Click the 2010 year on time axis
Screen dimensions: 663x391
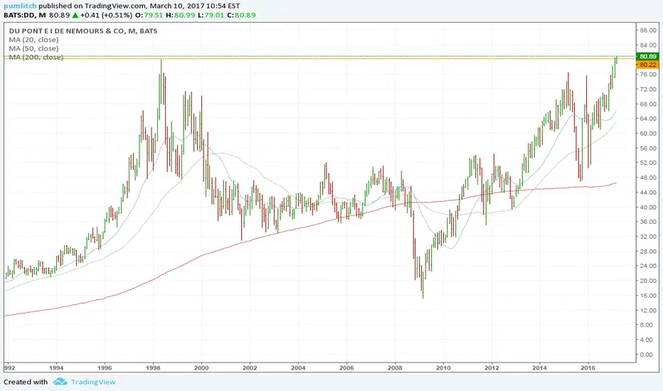pos(444,368)
